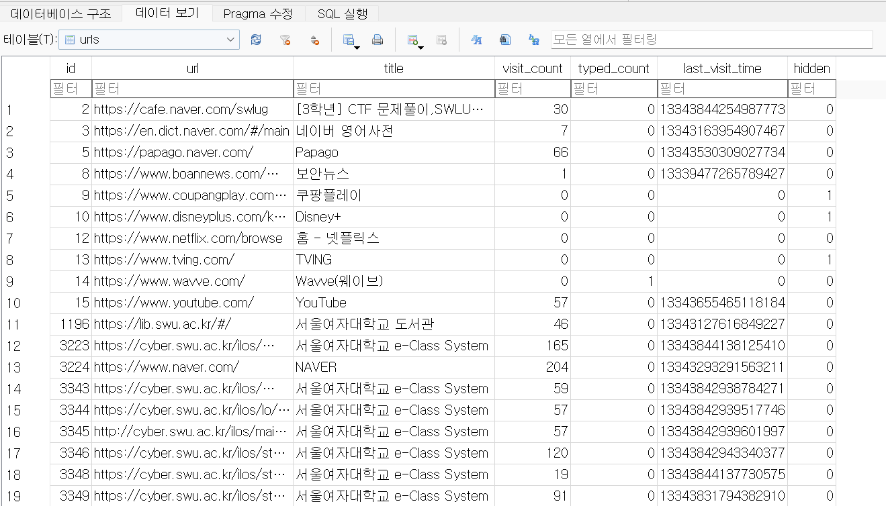Screen dimensions: 886x506
Task: Clear all filters with the funnel icon
Action: [285, 40]
